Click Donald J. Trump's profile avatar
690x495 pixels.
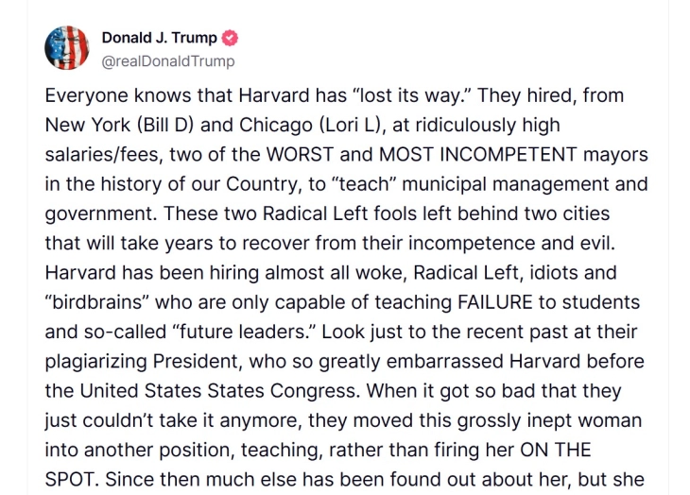63,49
